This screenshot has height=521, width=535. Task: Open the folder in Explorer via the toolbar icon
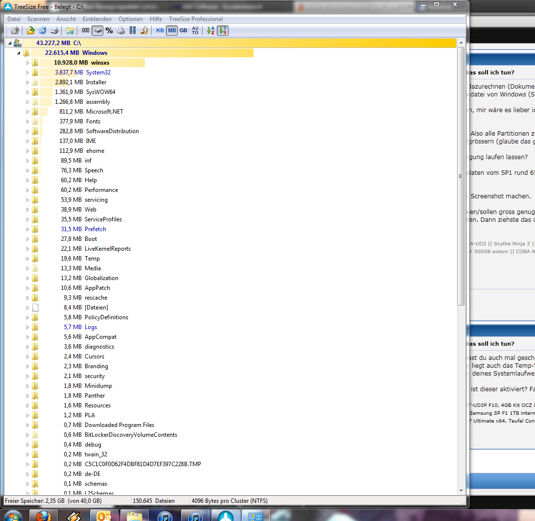pyautogui.click(x=70, y=31)
